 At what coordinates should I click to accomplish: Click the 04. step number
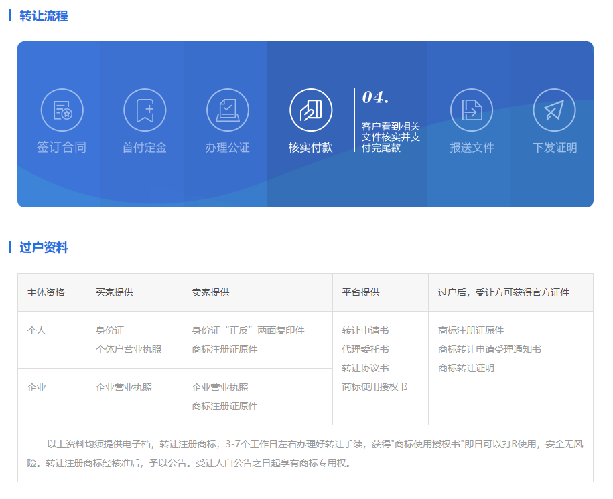point(375,97)
